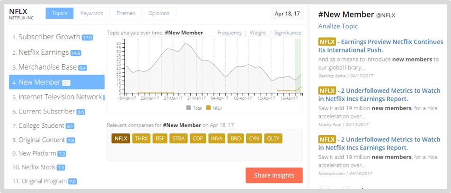Click the 7.0 score badge
This screenshot has width=451, height=193.
pos(72,182)
